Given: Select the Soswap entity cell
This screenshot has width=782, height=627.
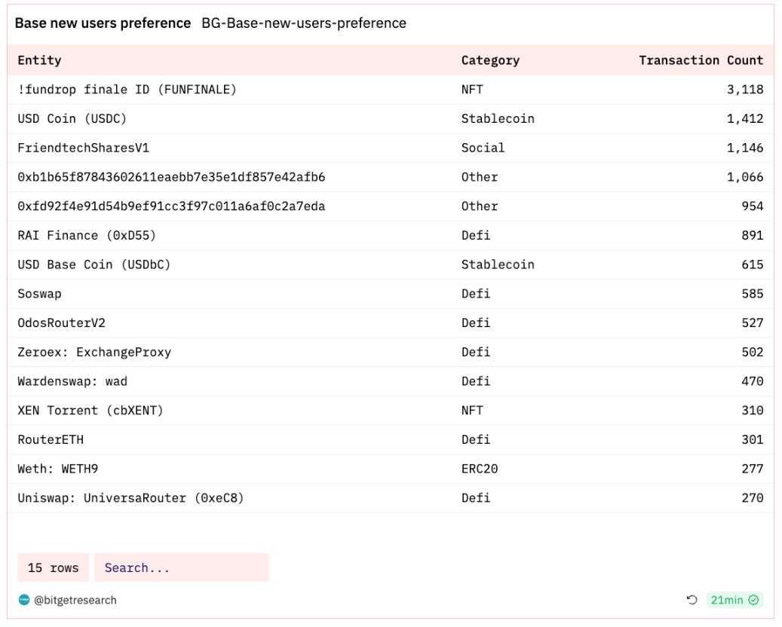Looking at the screenshot, I should [x=39, y=294].
